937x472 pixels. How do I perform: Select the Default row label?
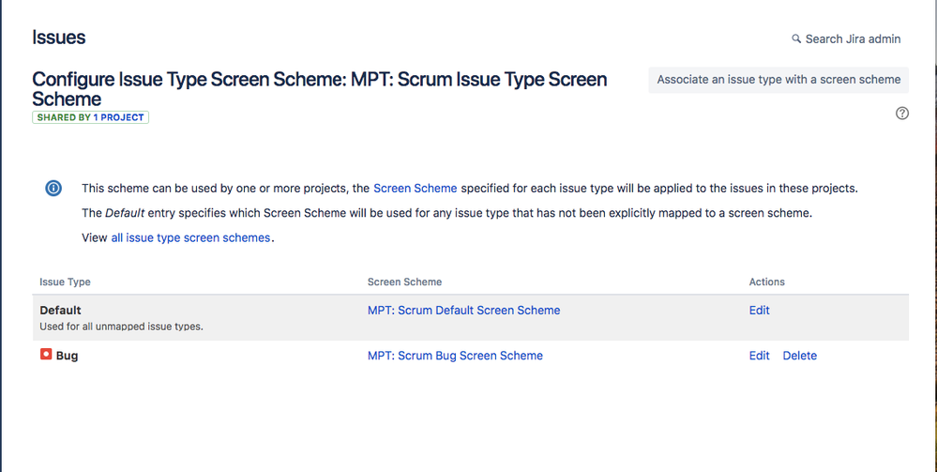60,310
